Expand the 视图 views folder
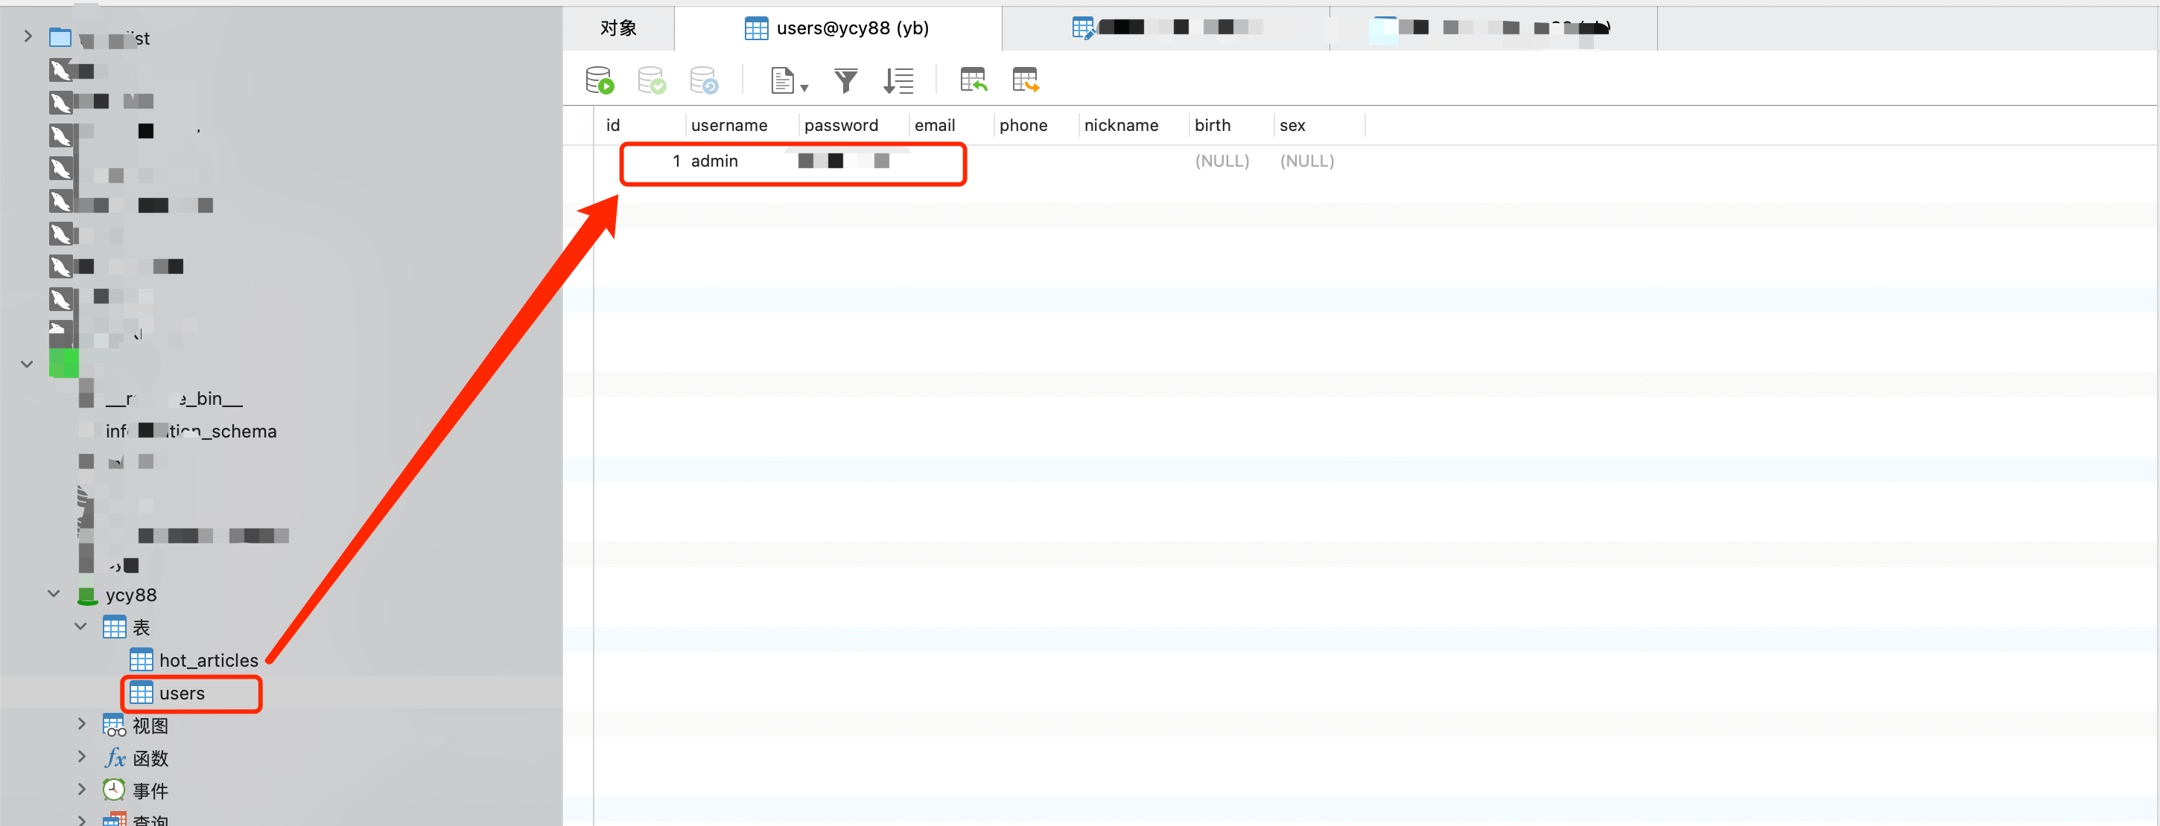 81,724
